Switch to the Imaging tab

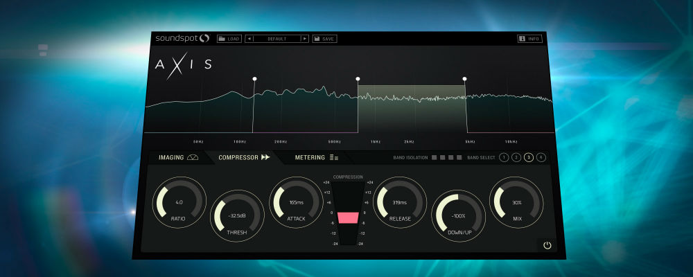pos(179,157)
